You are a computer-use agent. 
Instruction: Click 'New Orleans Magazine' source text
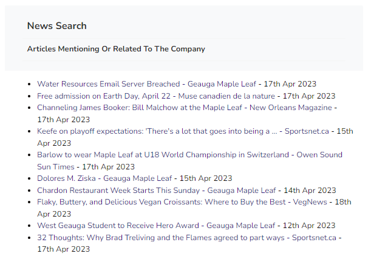coord(291,108)
